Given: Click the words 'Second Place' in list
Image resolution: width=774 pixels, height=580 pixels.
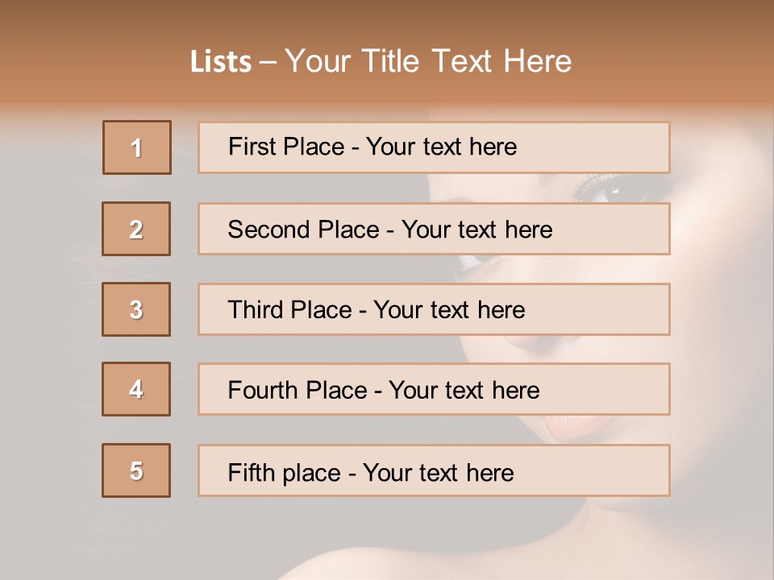Looking at the screenshot, I should coord(304,230).
